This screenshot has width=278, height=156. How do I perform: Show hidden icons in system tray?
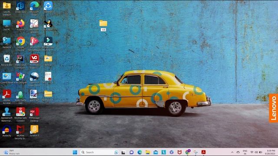pos(232,152)
